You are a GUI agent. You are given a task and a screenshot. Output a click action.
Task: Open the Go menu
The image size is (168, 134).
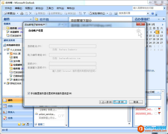pyautogui.click(x=39, y=8)
